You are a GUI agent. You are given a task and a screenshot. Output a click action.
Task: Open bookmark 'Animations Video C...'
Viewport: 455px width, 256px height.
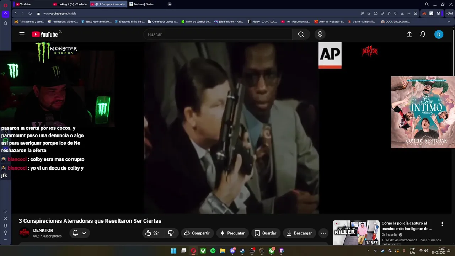coord(63,22)
